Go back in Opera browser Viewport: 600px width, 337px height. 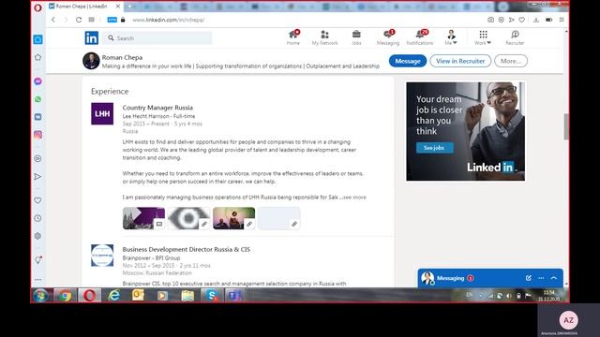[53, 20]
